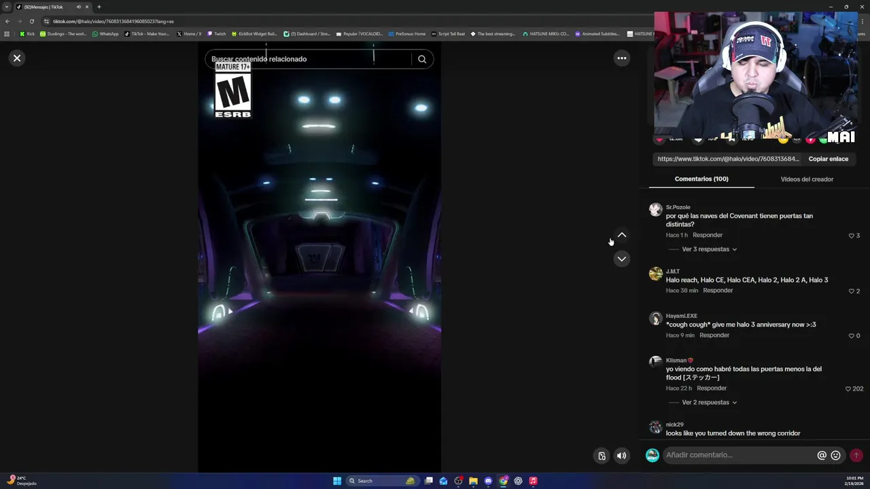Reply to Klisman's comment
The image size is (870, 489).
712,388
